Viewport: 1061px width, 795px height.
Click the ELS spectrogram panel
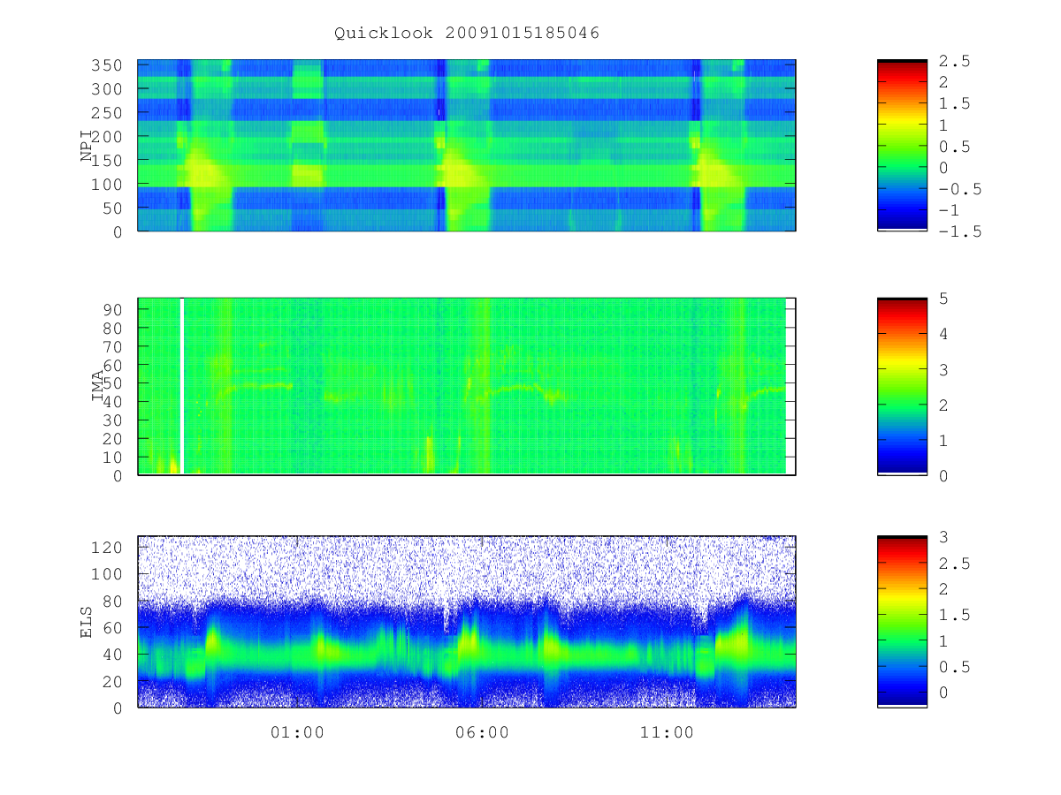tap(467, 622)
